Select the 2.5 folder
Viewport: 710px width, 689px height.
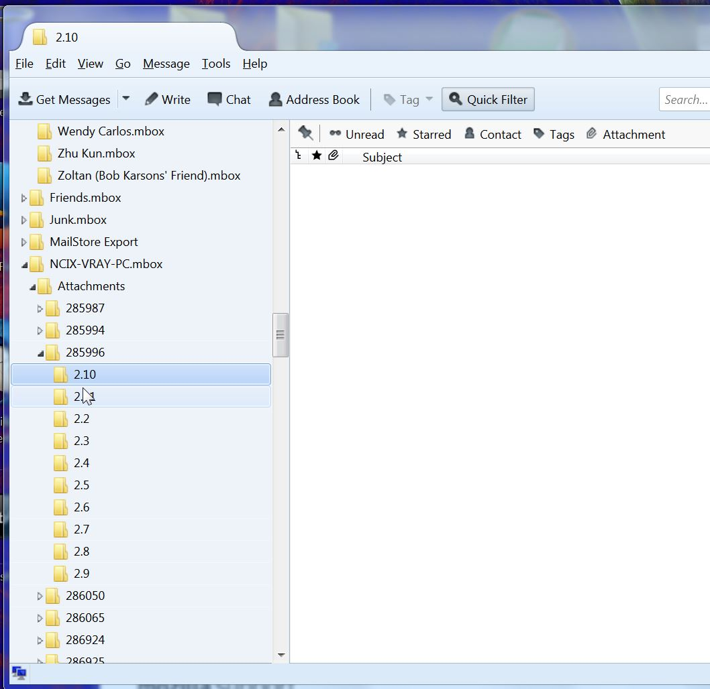(81, 485)
